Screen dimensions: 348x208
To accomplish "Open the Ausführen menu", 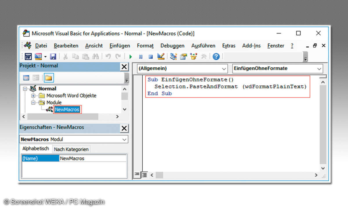I will (x=203, y=46).
